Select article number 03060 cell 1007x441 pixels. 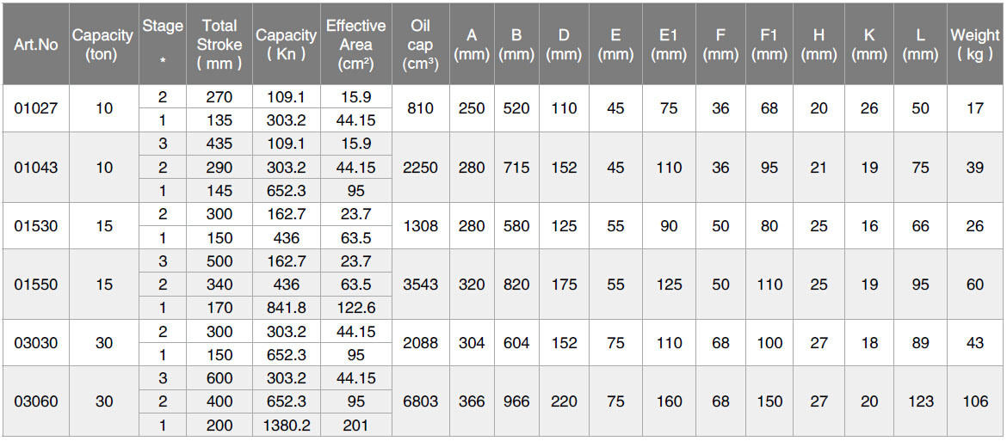[x=36, y=401]
